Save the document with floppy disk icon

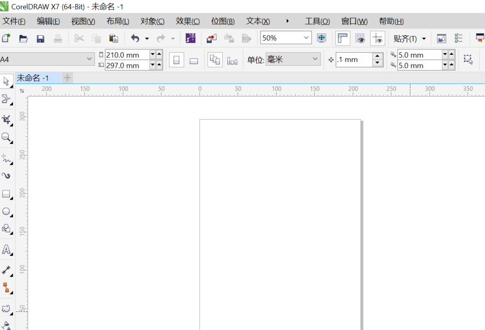[x=41, y=39]
